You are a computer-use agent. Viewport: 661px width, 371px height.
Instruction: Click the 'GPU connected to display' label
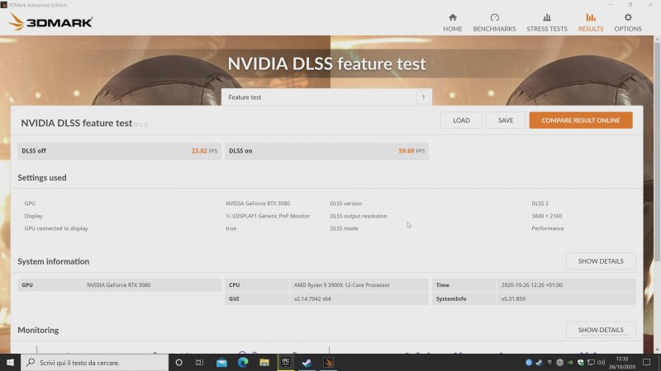56,228
